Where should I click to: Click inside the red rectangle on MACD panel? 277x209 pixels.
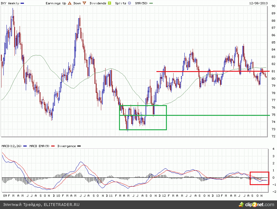click(x=259, y=178)
